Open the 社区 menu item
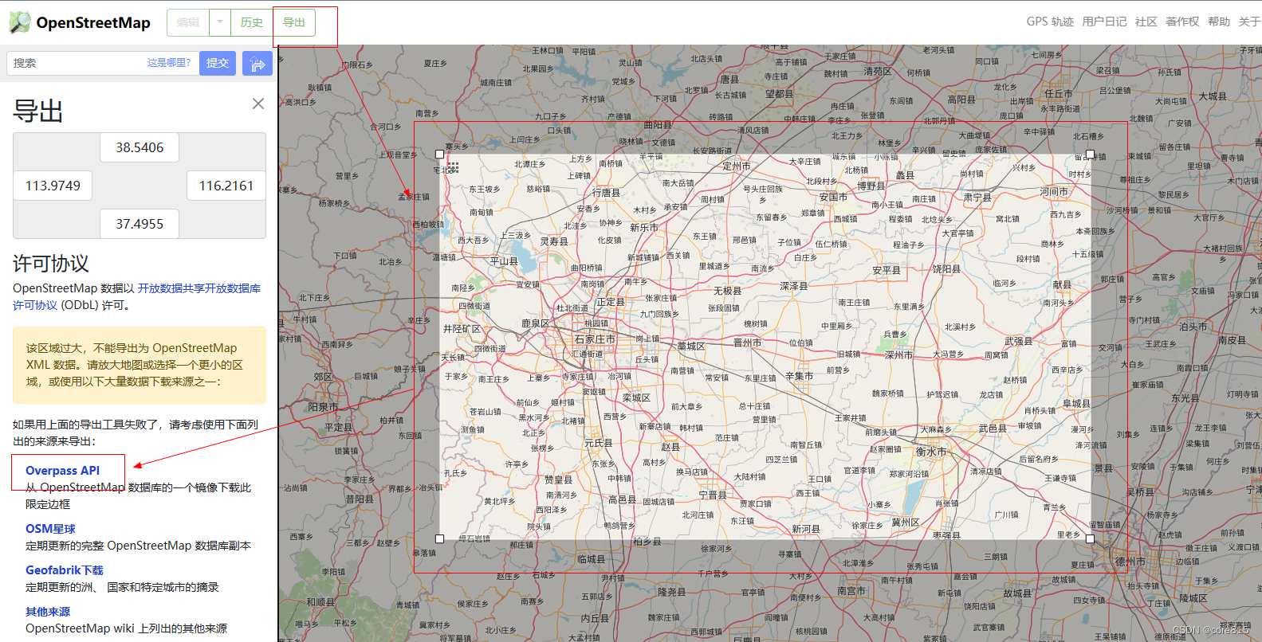 (x=1146, y=22)
